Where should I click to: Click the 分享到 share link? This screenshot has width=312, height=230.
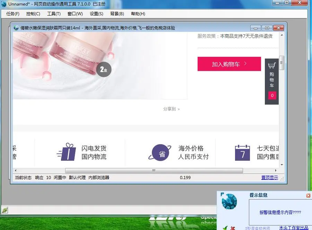(x=171, y=109)
